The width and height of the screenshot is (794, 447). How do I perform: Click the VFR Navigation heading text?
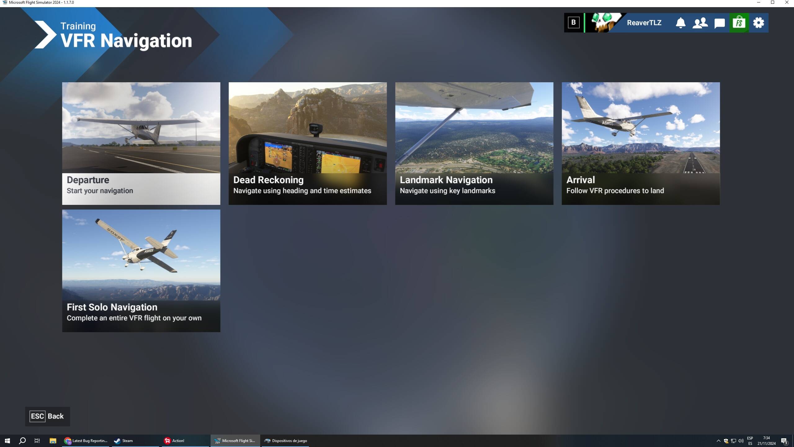tap(126, 41)
